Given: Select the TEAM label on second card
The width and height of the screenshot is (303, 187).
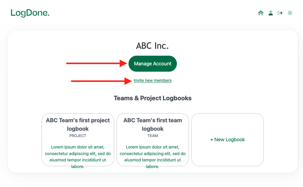Looking at the screenshot, I should pyautogui.click(x=152, y=136).
